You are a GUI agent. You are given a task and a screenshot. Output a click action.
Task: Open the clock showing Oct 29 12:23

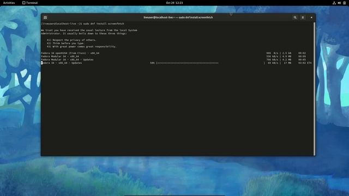click(x=174, y=3)
